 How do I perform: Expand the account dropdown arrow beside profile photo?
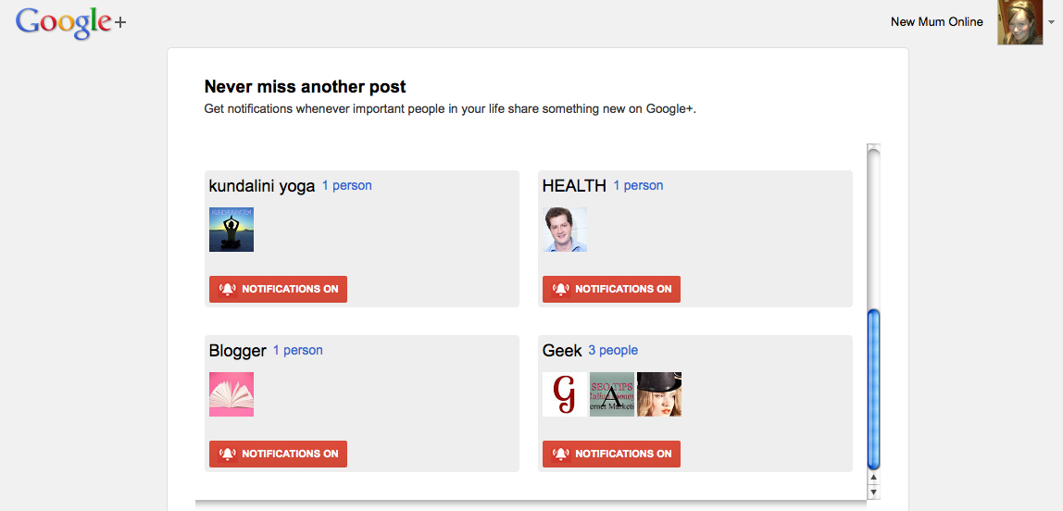(x=1051, y=22)
